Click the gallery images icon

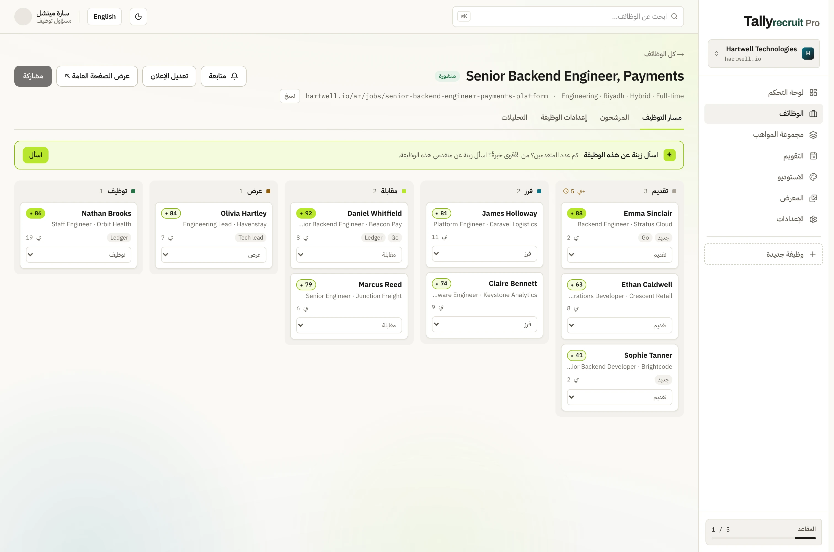pyautogui.click(x=813, y=198)
